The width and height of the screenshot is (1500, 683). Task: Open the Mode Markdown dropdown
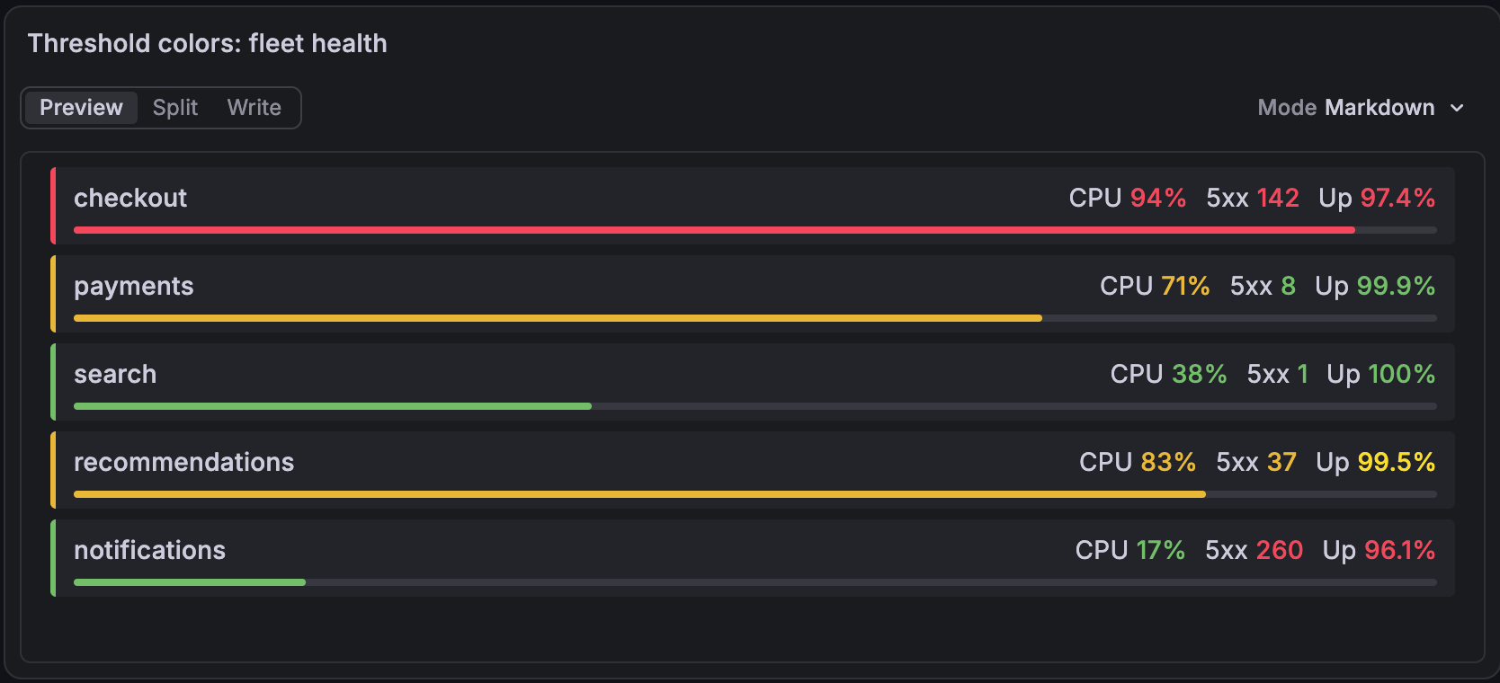click(1361, 108)
